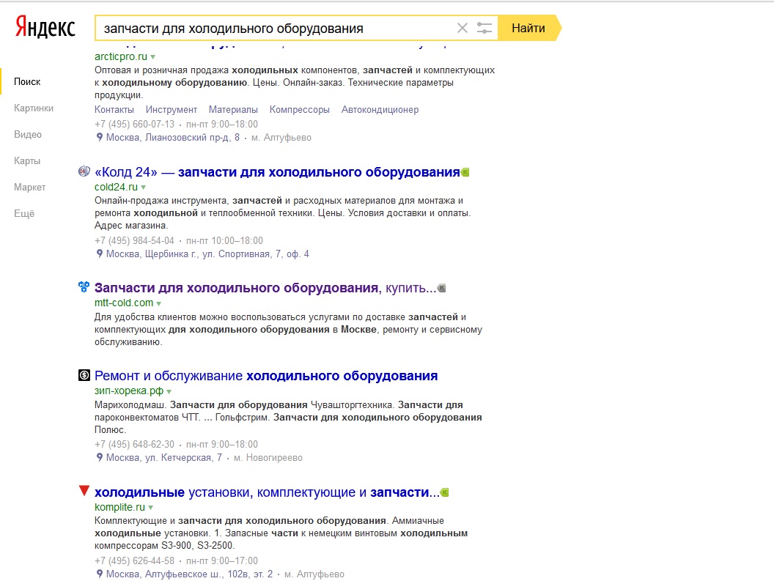Image resolution: width=774 pixels, height=581 pixels.
Task: Click the mtt-cold.com site favicon
Action: tap(84, 286)
